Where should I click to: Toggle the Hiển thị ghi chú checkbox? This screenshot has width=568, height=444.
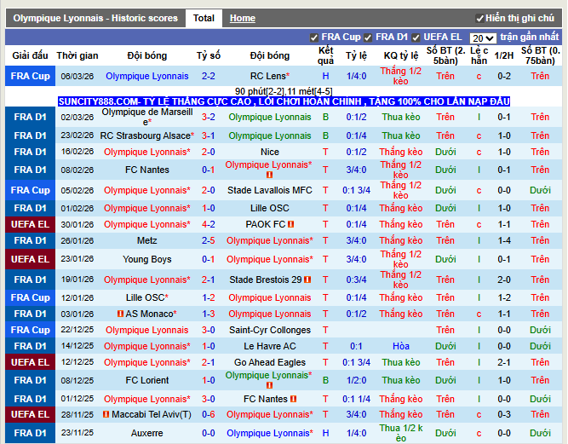pyautogui.click(x=480, y=18)
